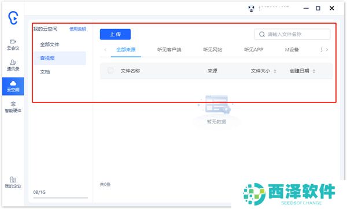Click the 0B/1G storage text
347x209 pixels.
[39, 192]
